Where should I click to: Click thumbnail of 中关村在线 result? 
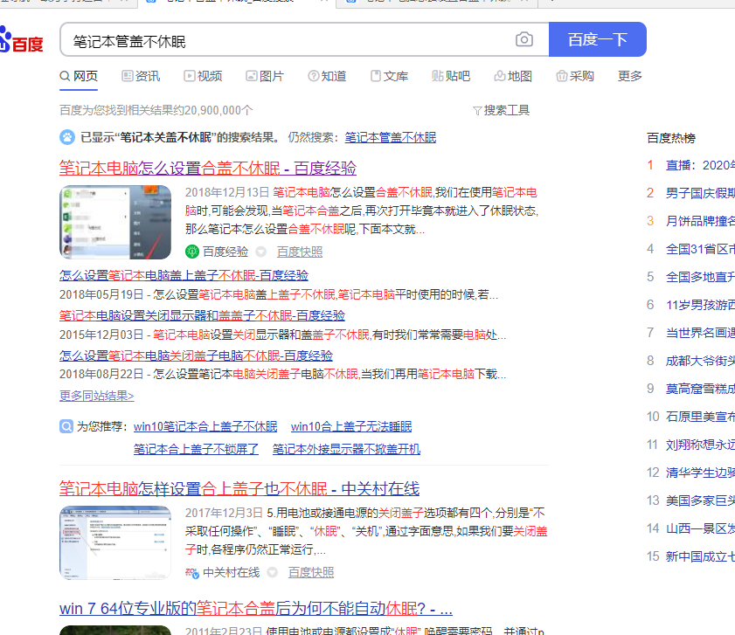click(115, 542)
